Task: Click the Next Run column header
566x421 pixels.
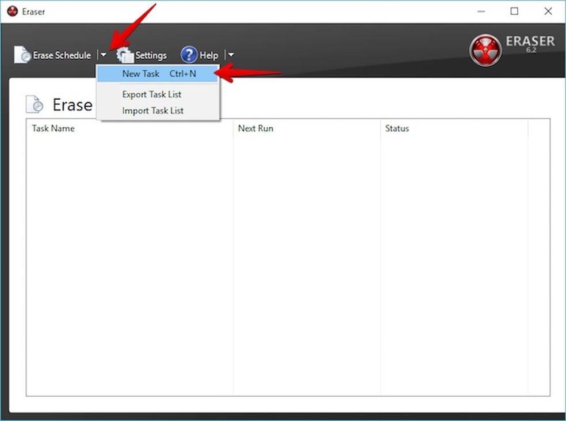Action: [255, 128]
